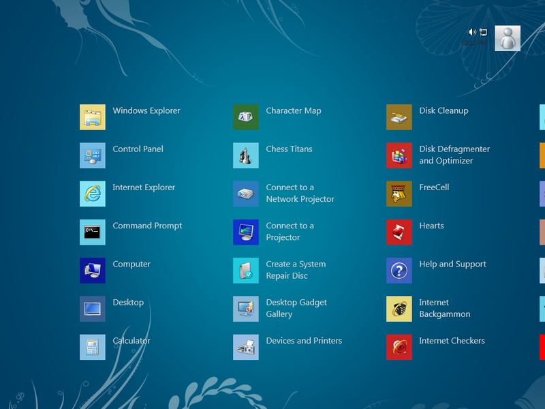Select the "Command Prompt" label
Image resolution: width=545 pixels, height=409 pixels.
147,226
